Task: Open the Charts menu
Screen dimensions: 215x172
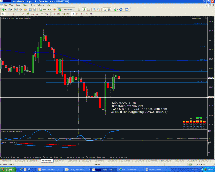Action: coord(25,5)
